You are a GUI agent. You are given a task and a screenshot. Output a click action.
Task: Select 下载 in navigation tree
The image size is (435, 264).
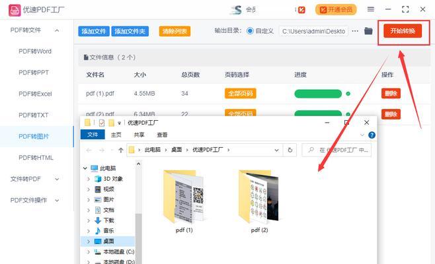108,220
